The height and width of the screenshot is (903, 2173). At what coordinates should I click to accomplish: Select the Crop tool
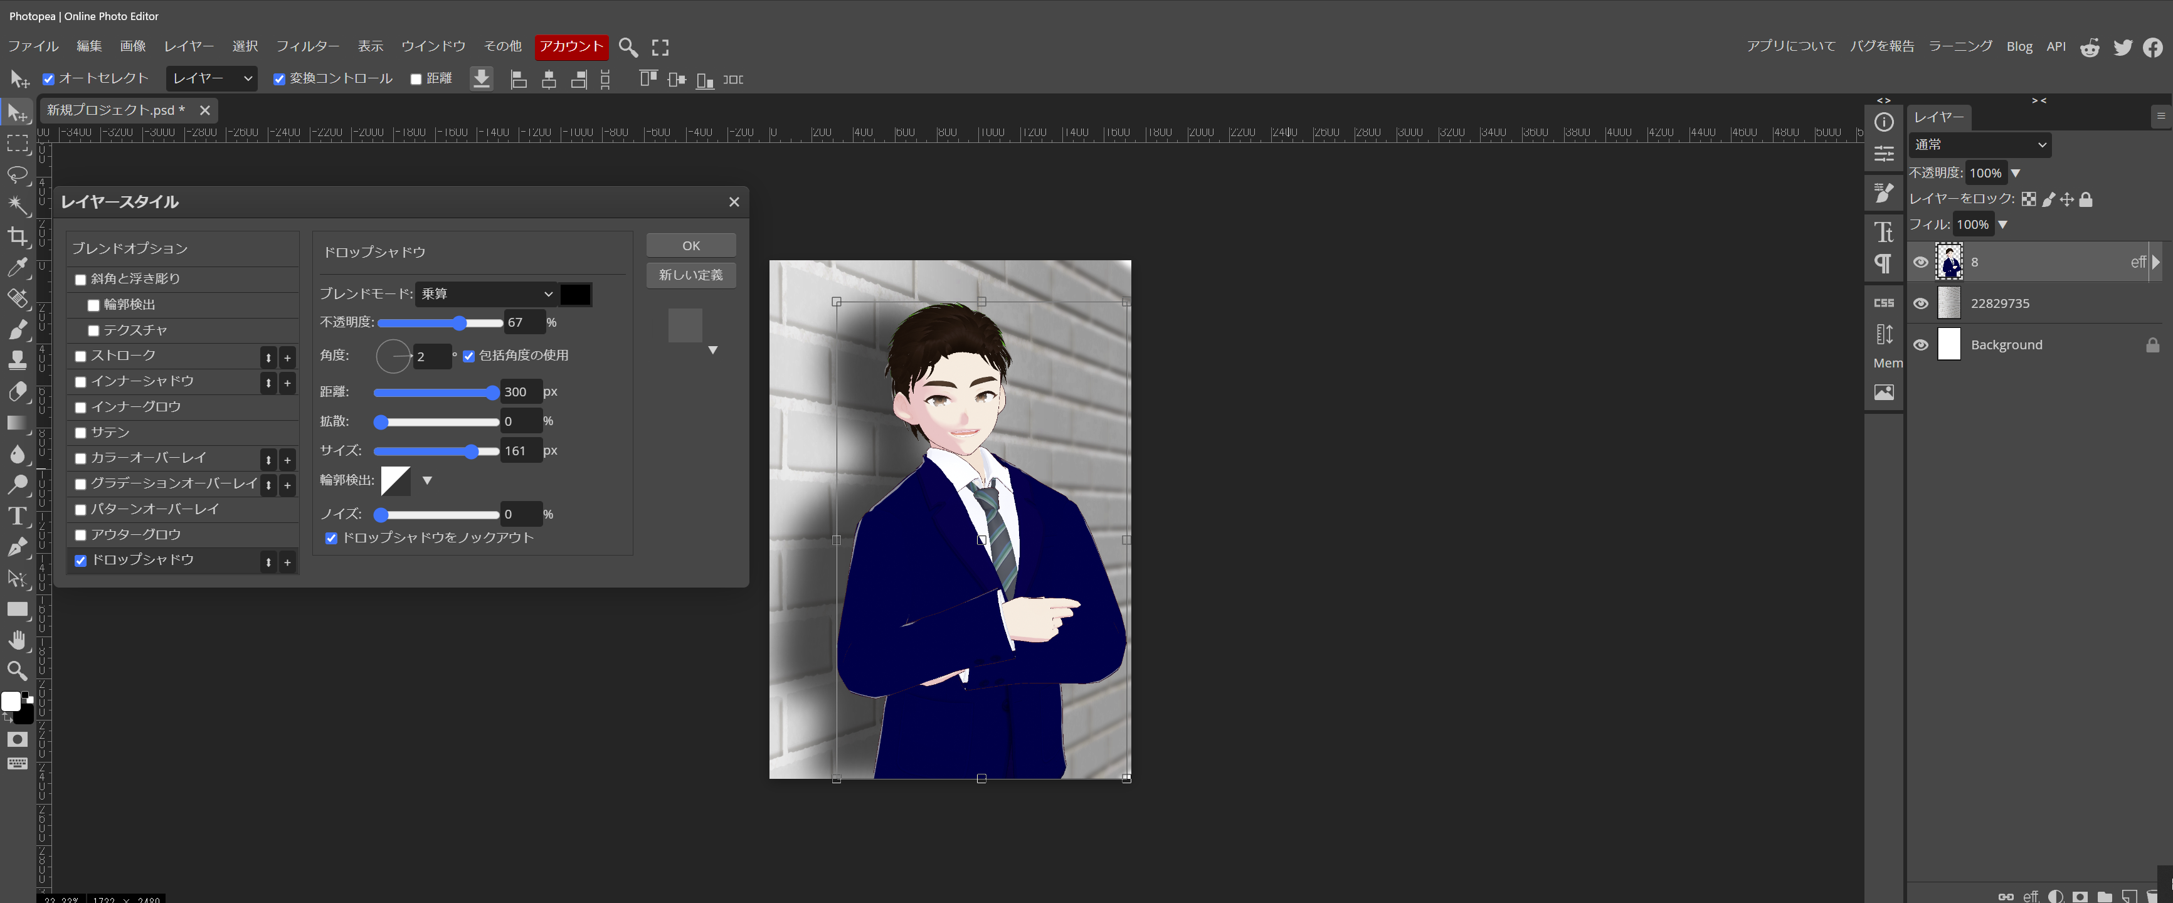click(17, 237)
